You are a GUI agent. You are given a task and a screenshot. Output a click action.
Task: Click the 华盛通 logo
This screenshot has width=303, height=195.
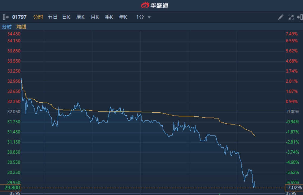154,5
